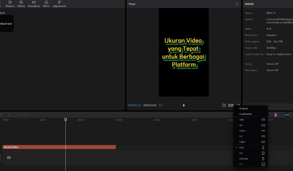The width and height of the screenshot is (293, 171).
Task: Click the Player panel title
Action: [132, 4]
